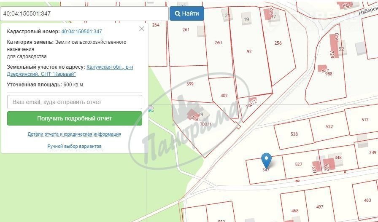378x222 pixels.
Task: Click the Найти search button
Action: point(186,13)
